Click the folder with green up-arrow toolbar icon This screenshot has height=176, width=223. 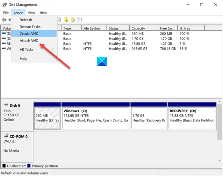click(x=66, y=20)
